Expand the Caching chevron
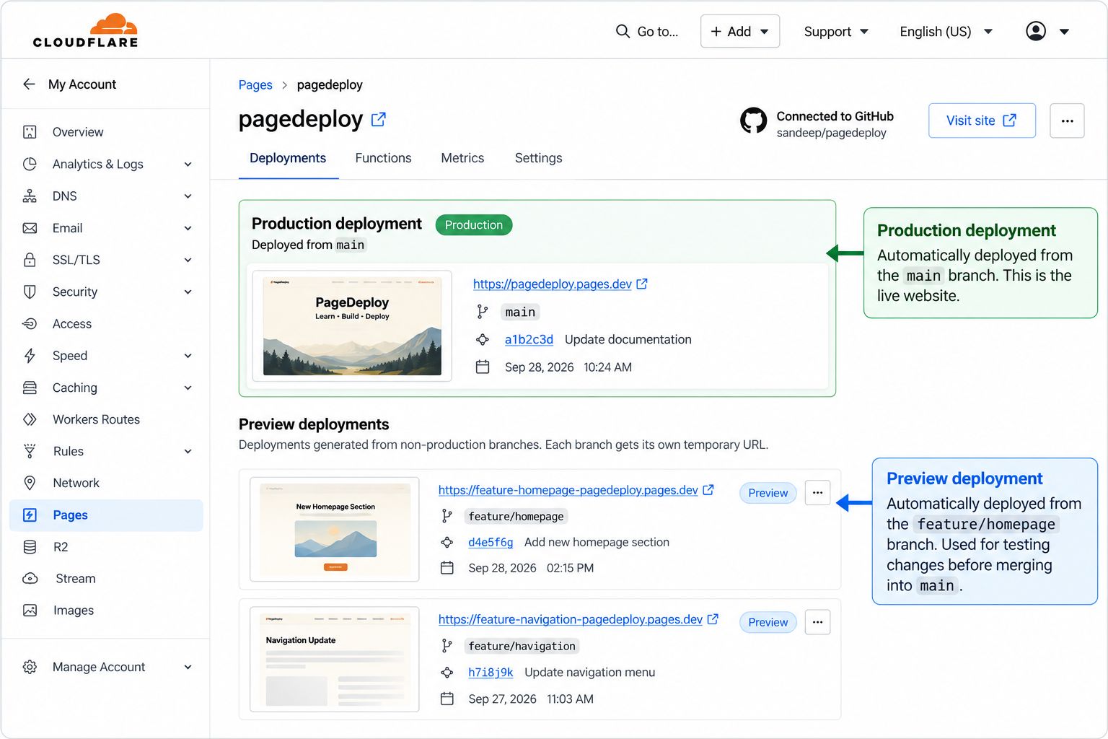 188,388
